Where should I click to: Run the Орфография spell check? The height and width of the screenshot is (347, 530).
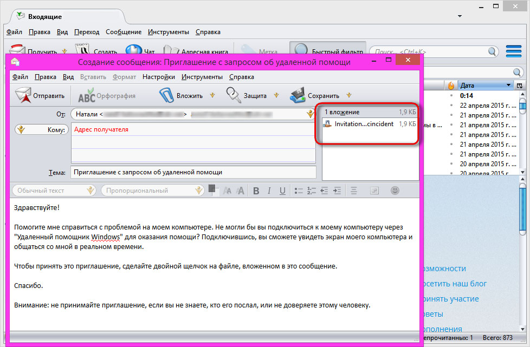tap(106, 95)
